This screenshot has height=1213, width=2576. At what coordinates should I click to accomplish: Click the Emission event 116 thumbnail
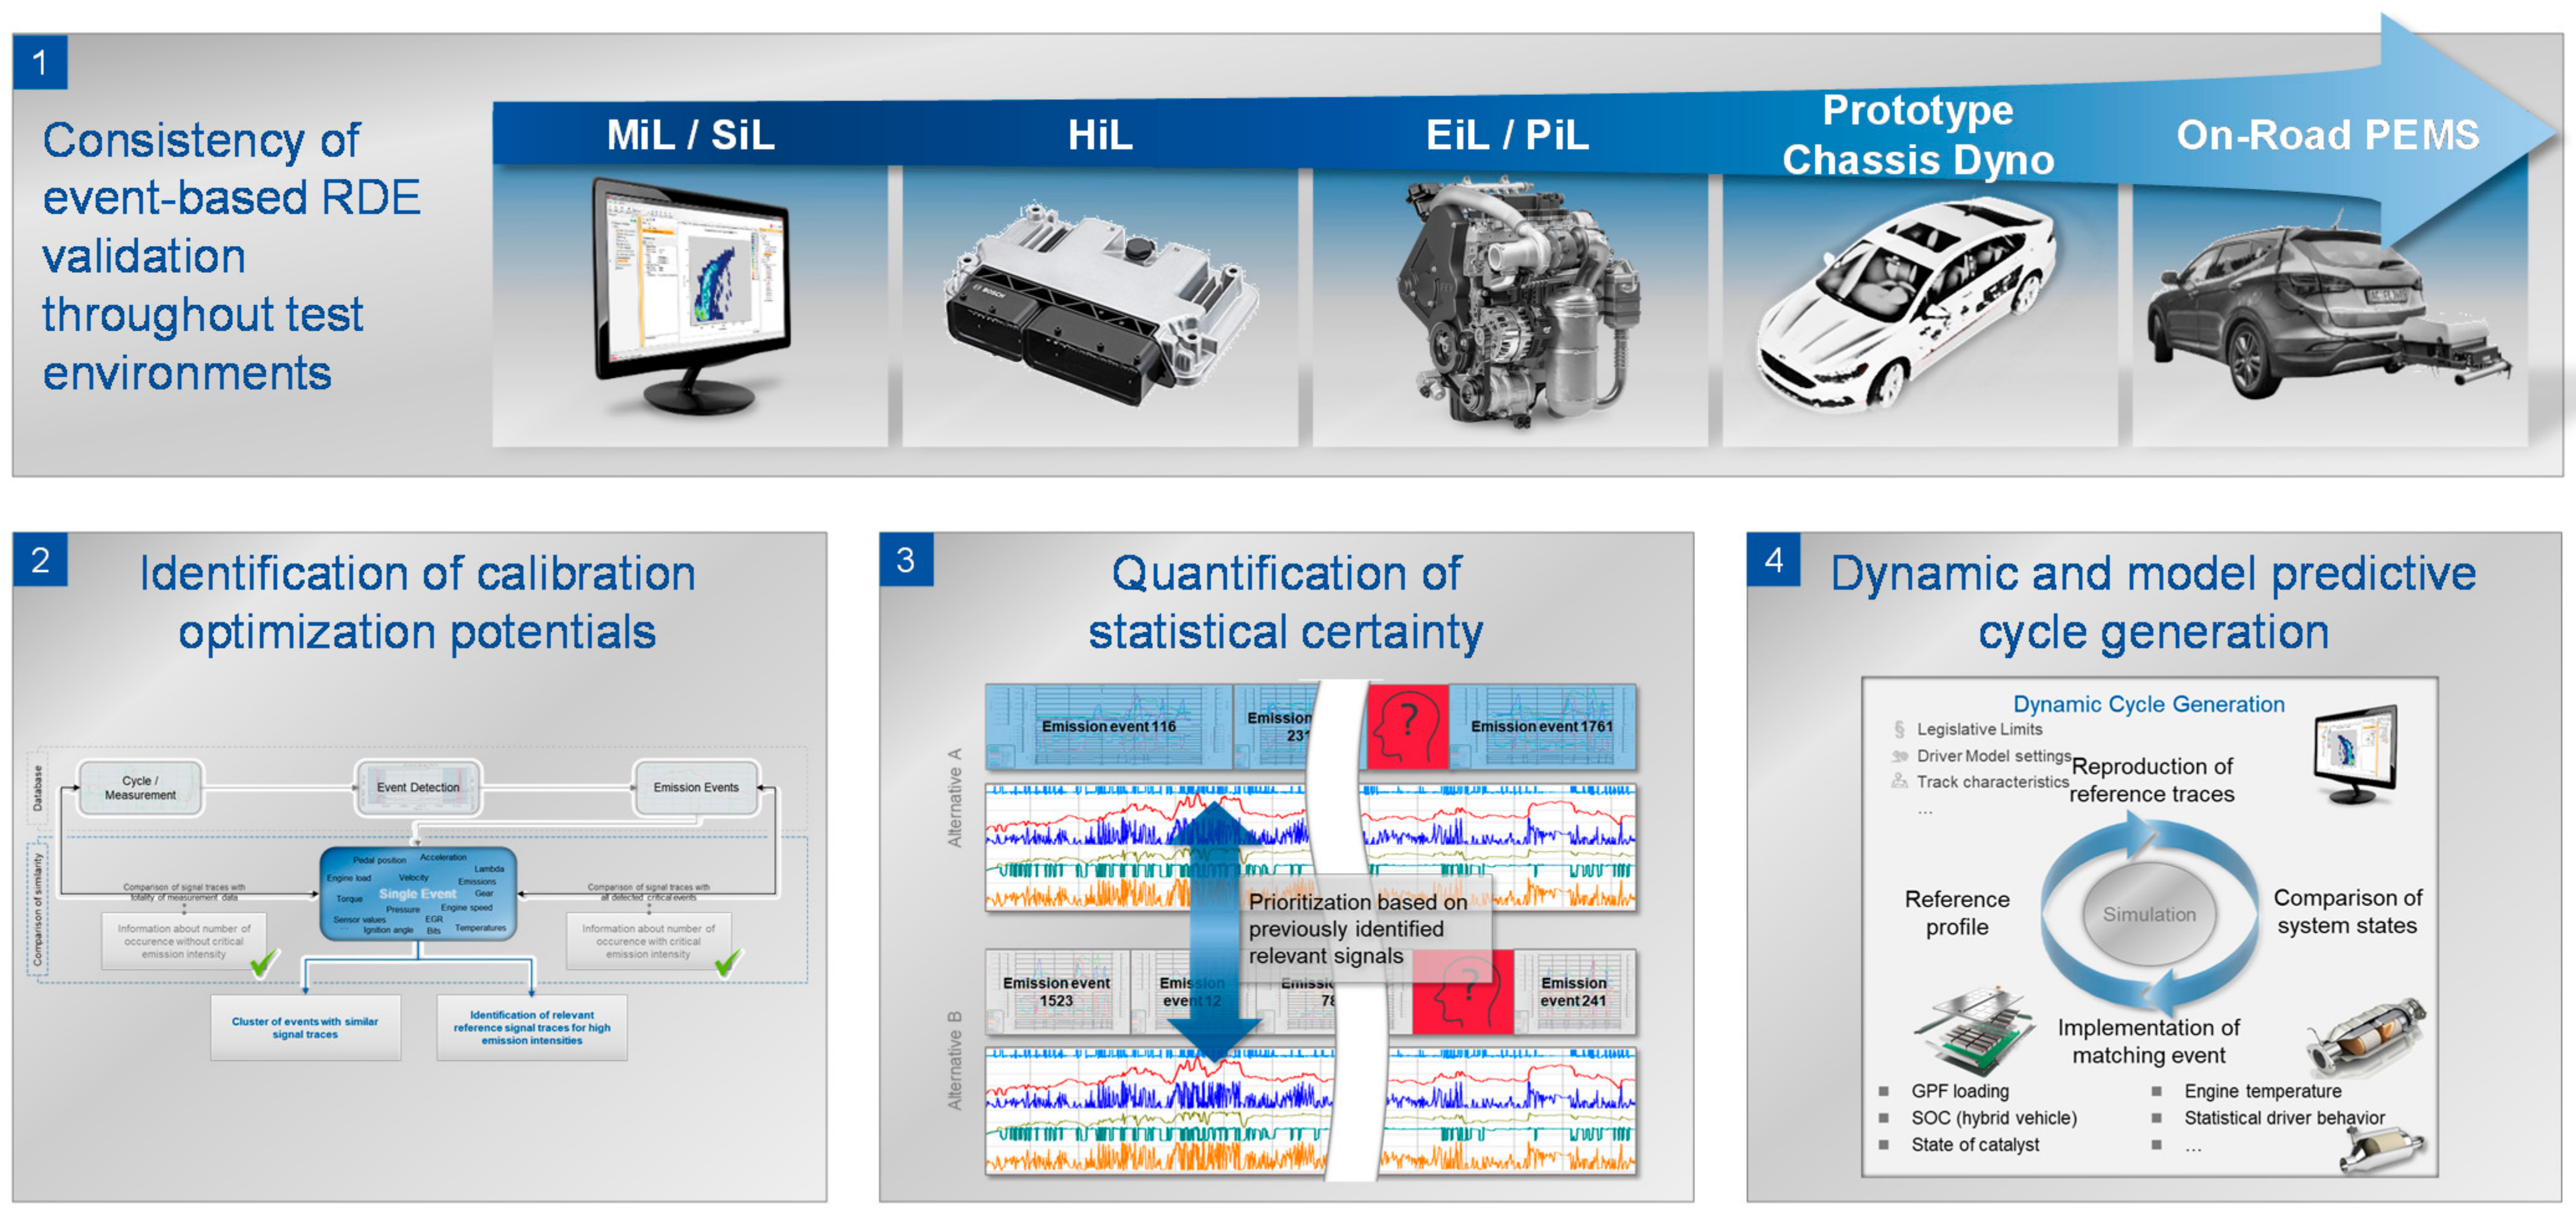(x=1107, y=727)
